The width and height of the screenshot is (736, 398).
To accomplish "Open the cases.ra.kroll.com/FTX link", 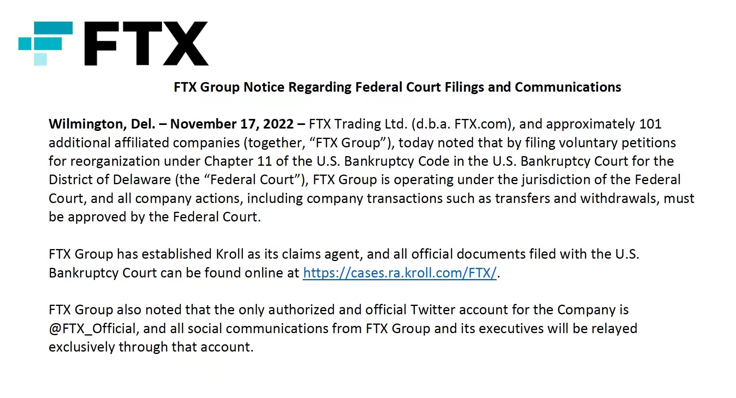I will tap(400, 273).
